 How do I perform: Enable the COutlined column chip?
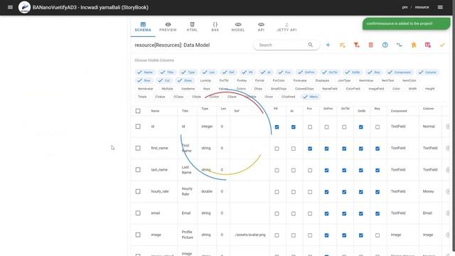(x=288, y=97)
